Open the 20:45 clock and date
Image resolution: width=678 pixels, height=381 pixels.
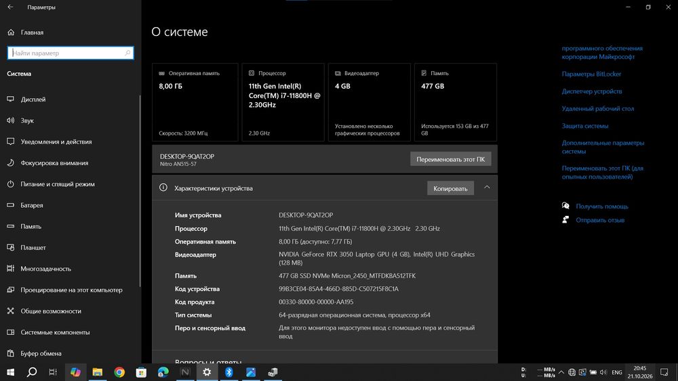[640, 372]
